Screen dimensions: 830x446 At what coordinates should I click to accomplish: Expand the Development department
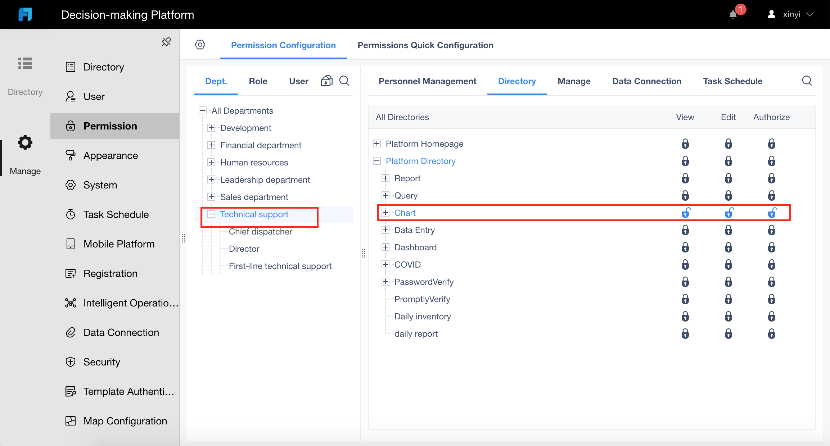pyautogui.click(x=211, y=128)
